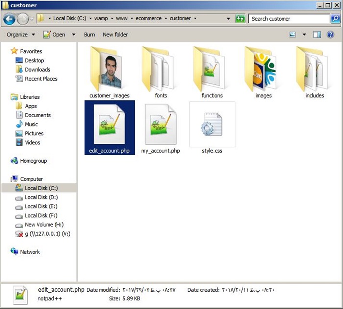Click the Search customer input field
The width and height of the screenshot is (343, 309).
289,19
